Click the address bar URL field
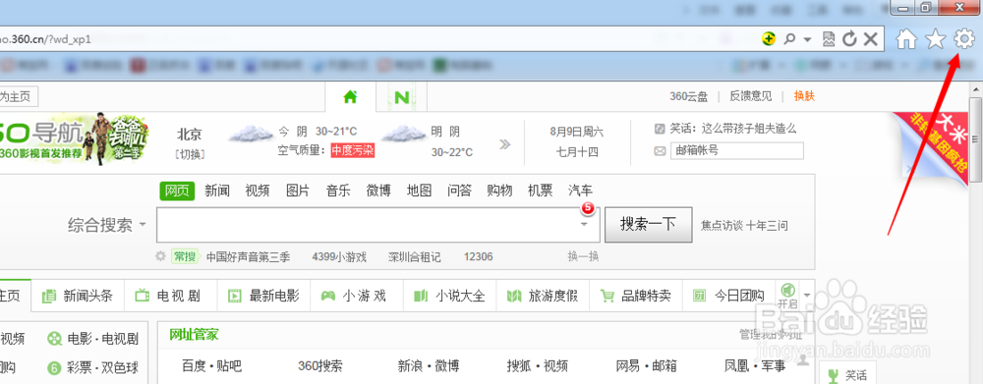This screenshot has width=983, height=384. [376, 39]
